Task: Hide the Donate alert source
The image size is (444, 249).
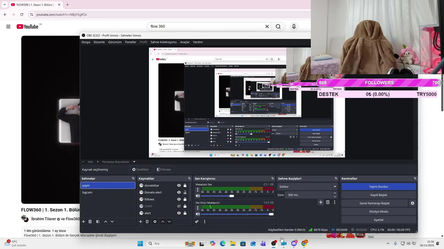Action: (x=179, y=192)
